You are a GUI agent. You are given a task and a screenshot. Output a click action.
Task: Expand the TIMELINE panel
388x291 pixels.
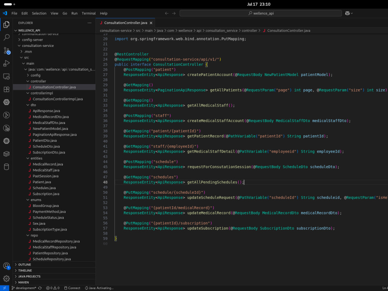54,270
